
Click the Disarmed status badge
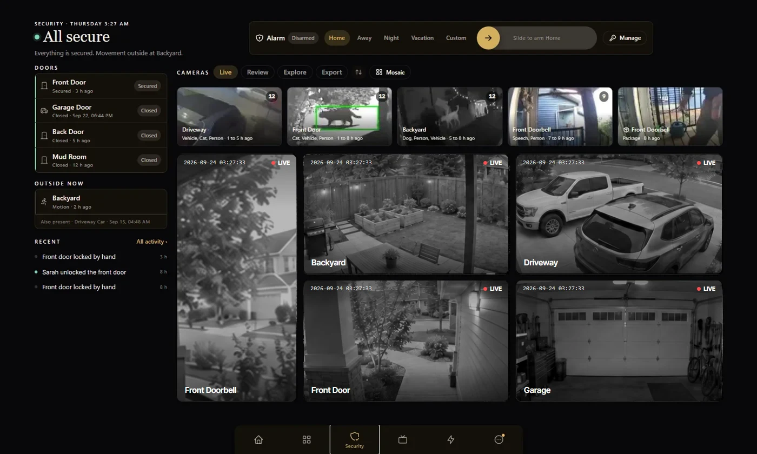pos(303,38)
